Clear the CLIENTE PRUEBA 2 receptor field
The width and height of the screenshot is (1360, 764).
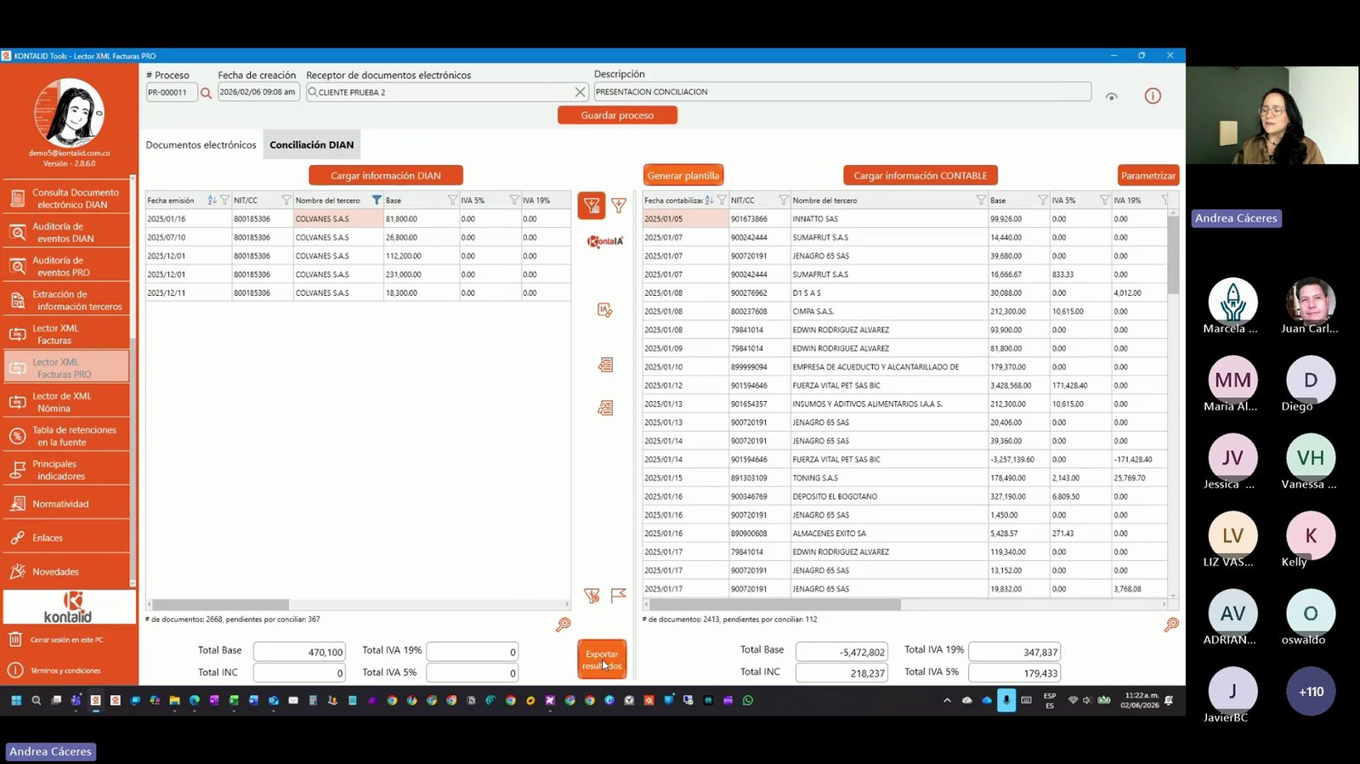580,92
